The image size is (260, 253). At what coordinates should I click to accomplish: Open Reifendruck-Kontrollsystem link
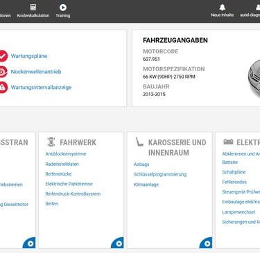pos(73,194)
